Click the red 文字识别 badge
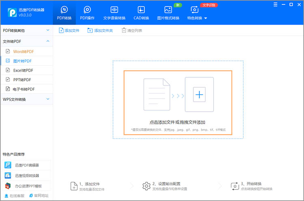304x201 pixels. coord(209,5)
